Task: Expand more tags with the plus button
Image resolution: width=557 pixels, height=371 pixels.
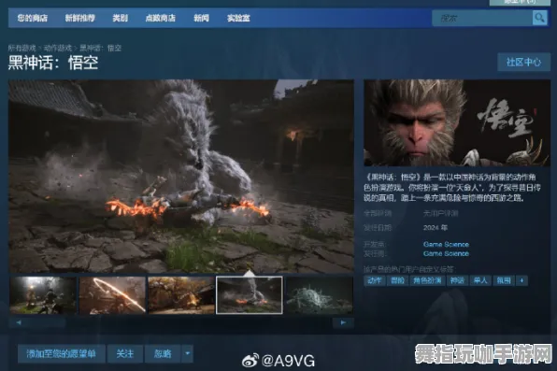Action: click(521, 280)
